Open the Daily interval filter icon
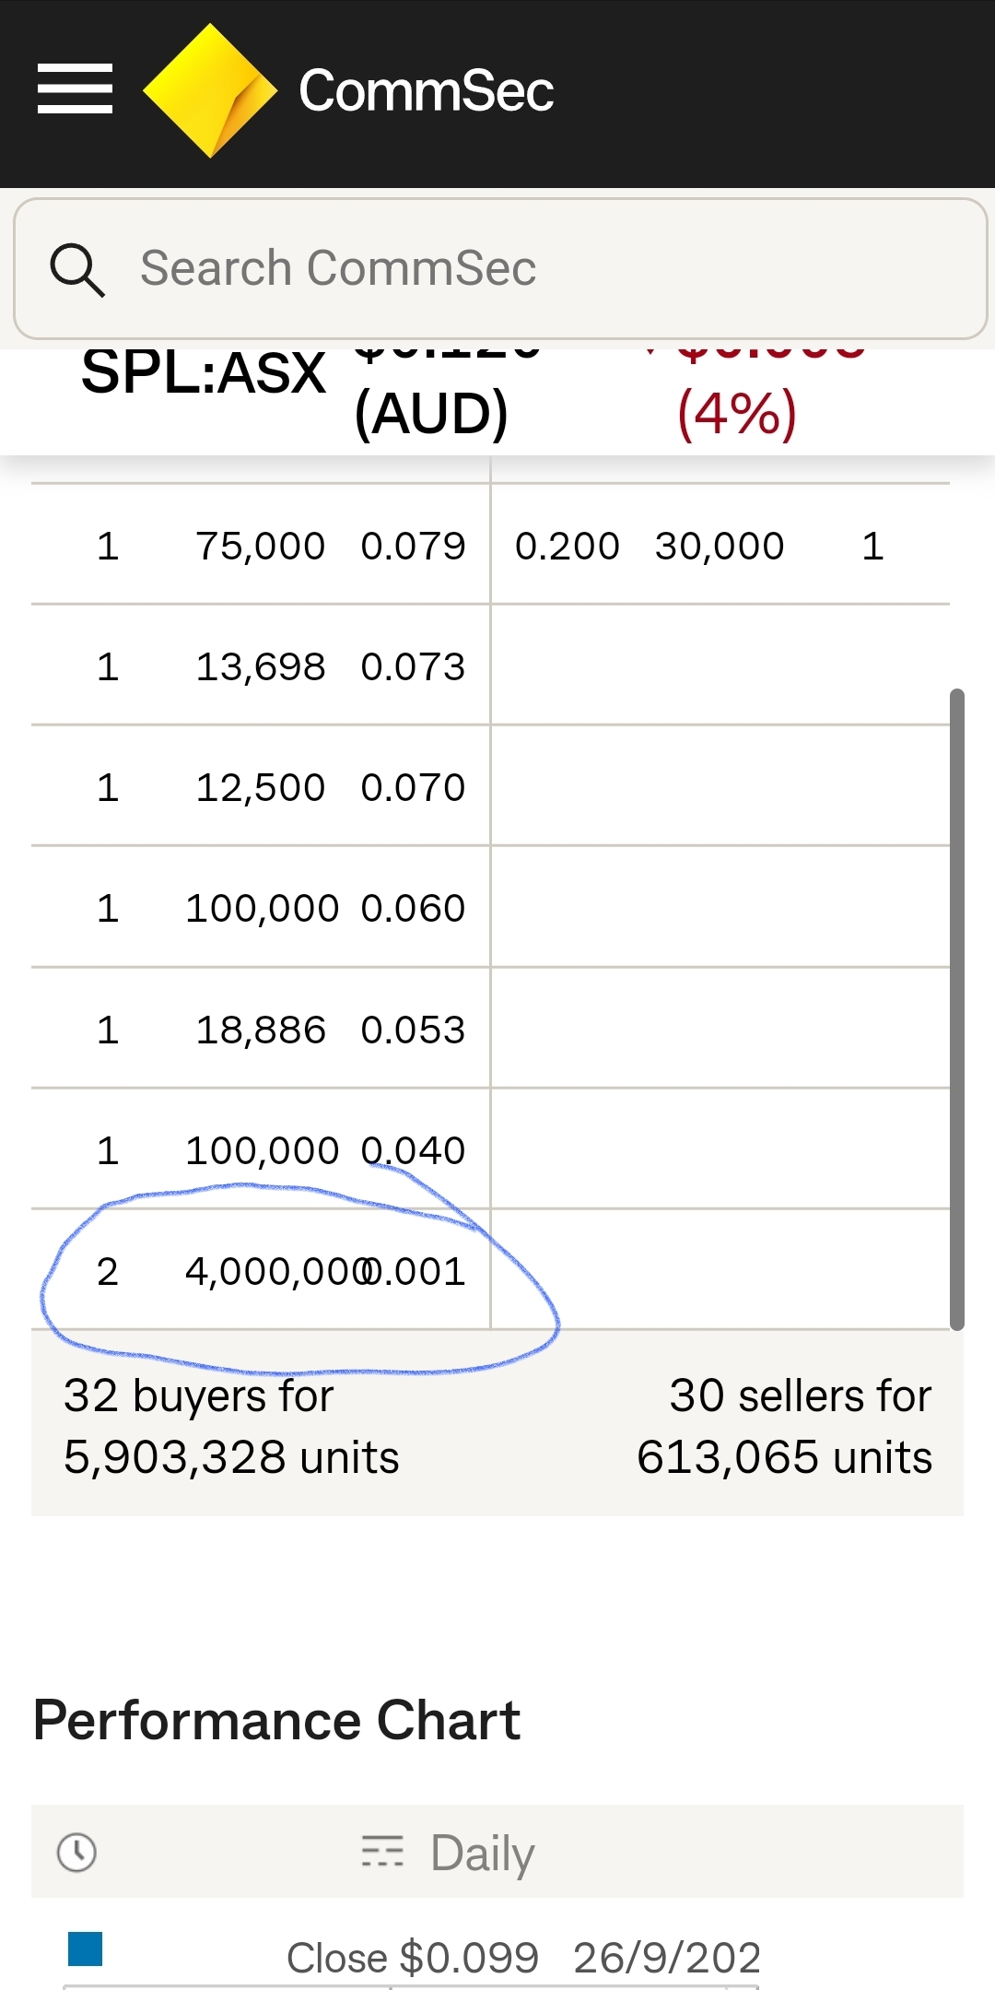Viewport: 995px width, 1990px height. tap(382, 1851)
